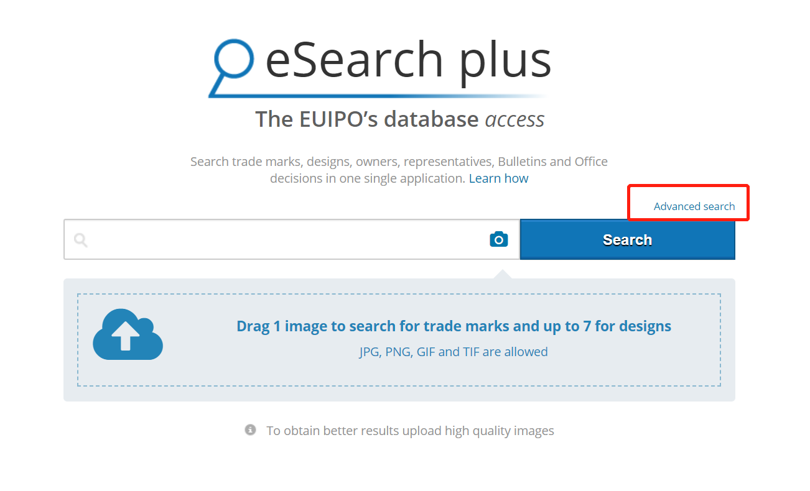Image resolution: width=810 pixels, height=491 pixels.
Task: Click the camera image-search icon
Action: pos(498,239)
